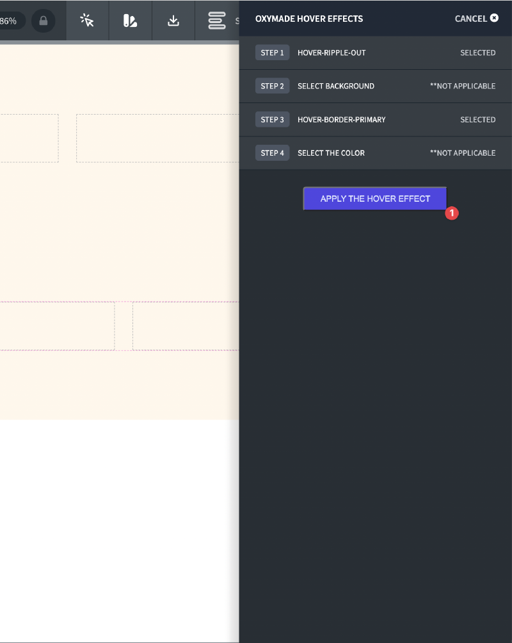Image resolution: width=512 pixels, height=643 pixels.
Task: Click the red notification badge on Apply button
Action: pos(452,213)
